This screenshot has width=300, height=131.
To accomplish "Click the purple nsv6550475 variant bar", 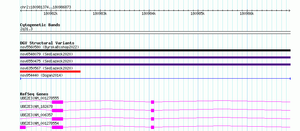I will (155, 64).
